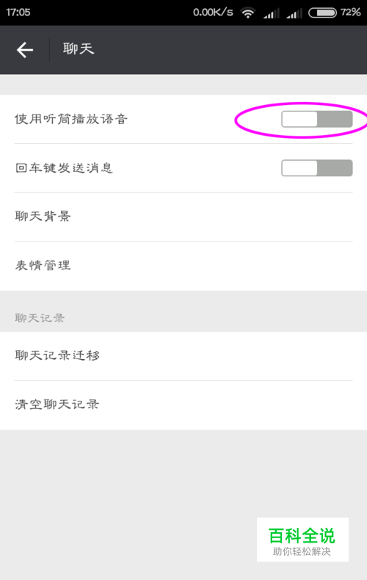Tap the 百科全说 watermark logo
The width and height of the screenshot is (367, 580).
click(302, 536)
